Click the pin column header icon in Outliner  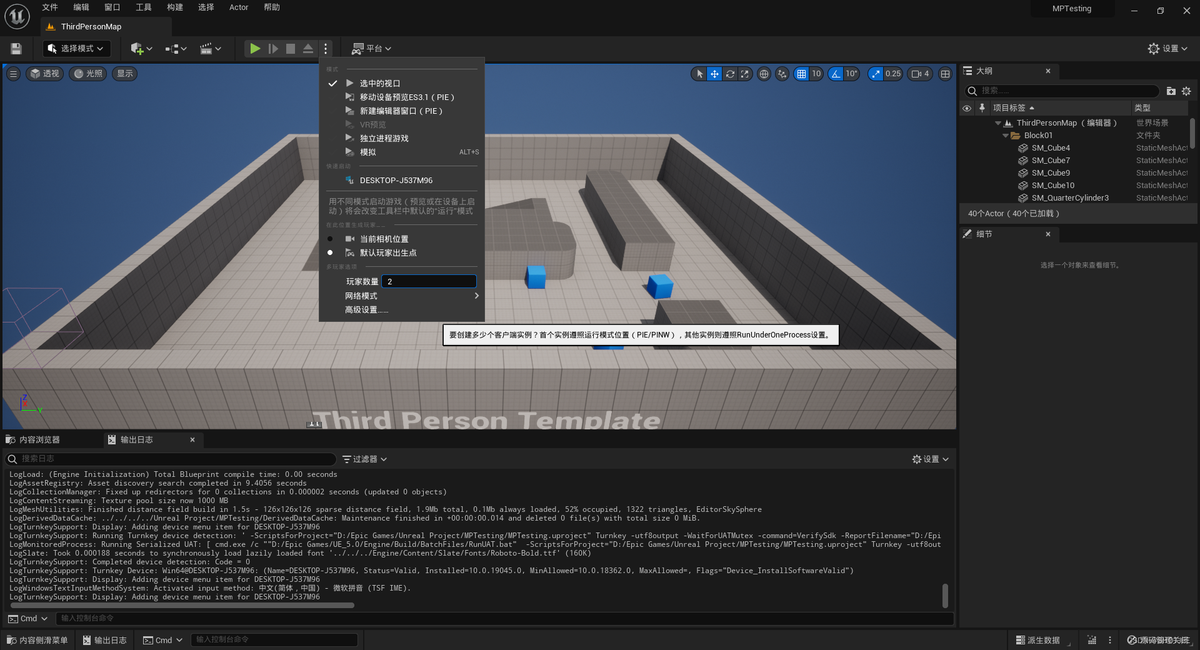[982, 108]
